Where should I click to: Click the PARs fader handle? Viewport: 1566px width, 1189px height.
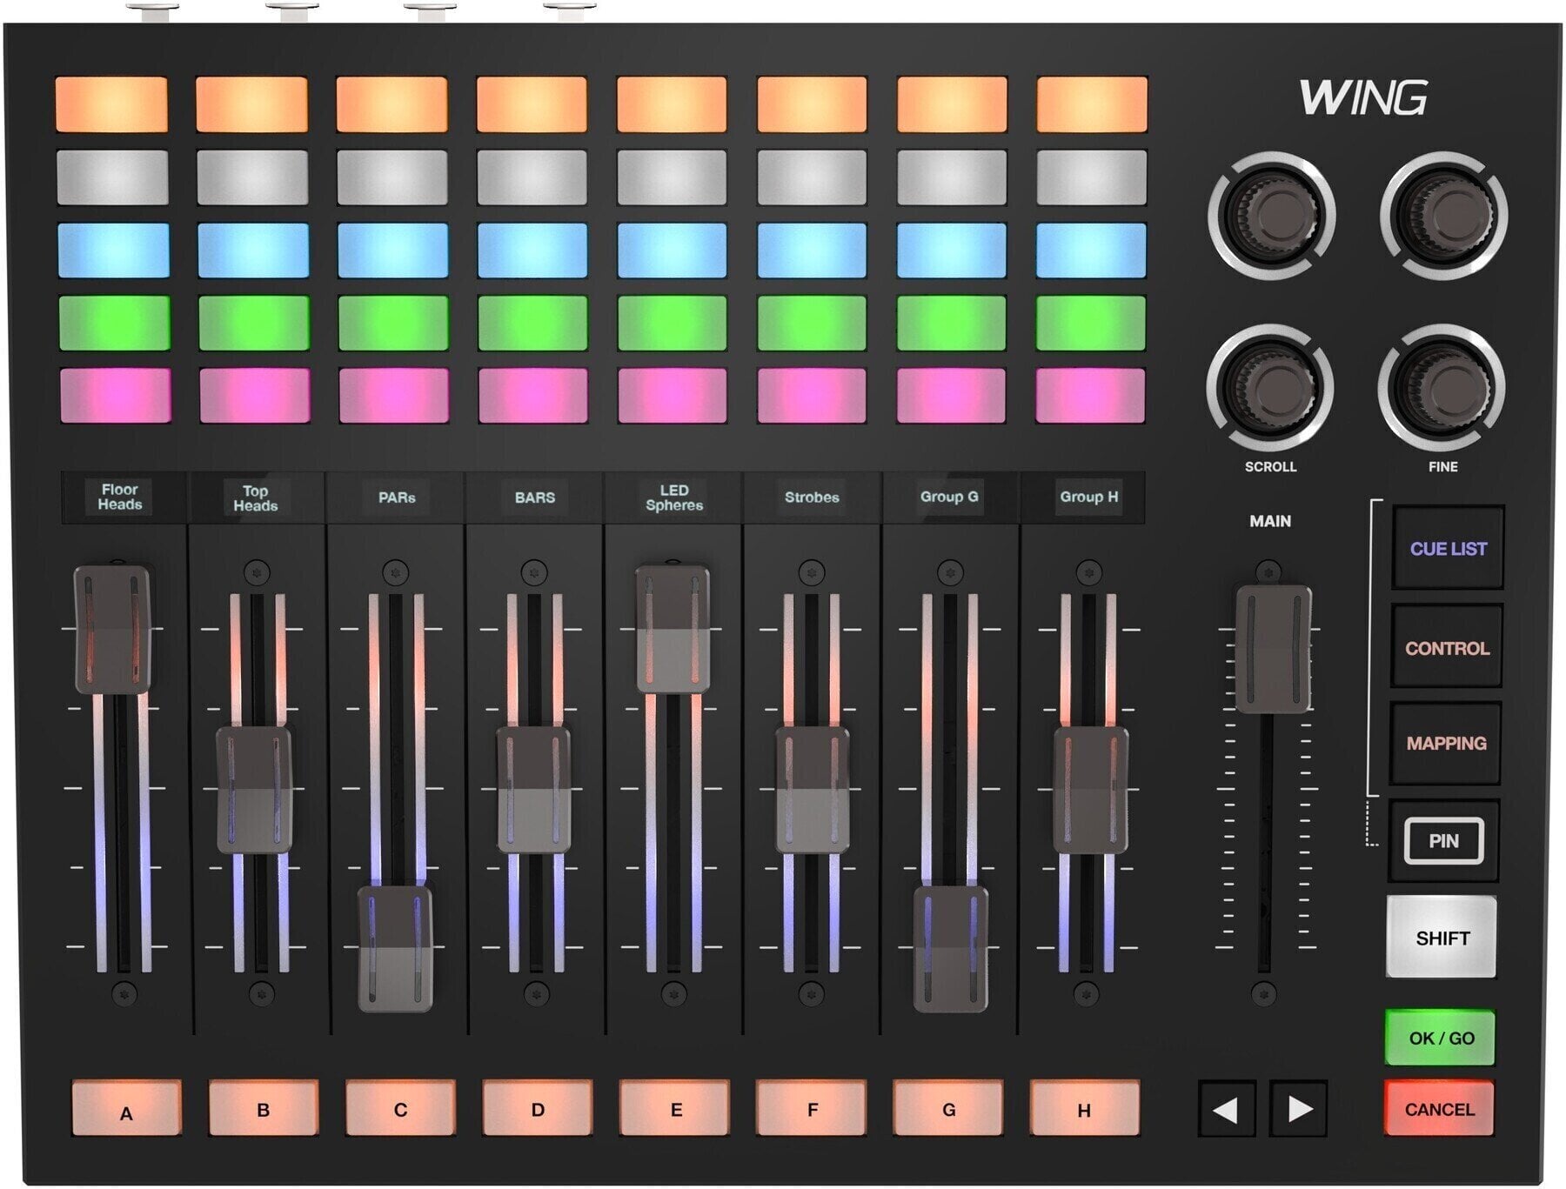395,949
